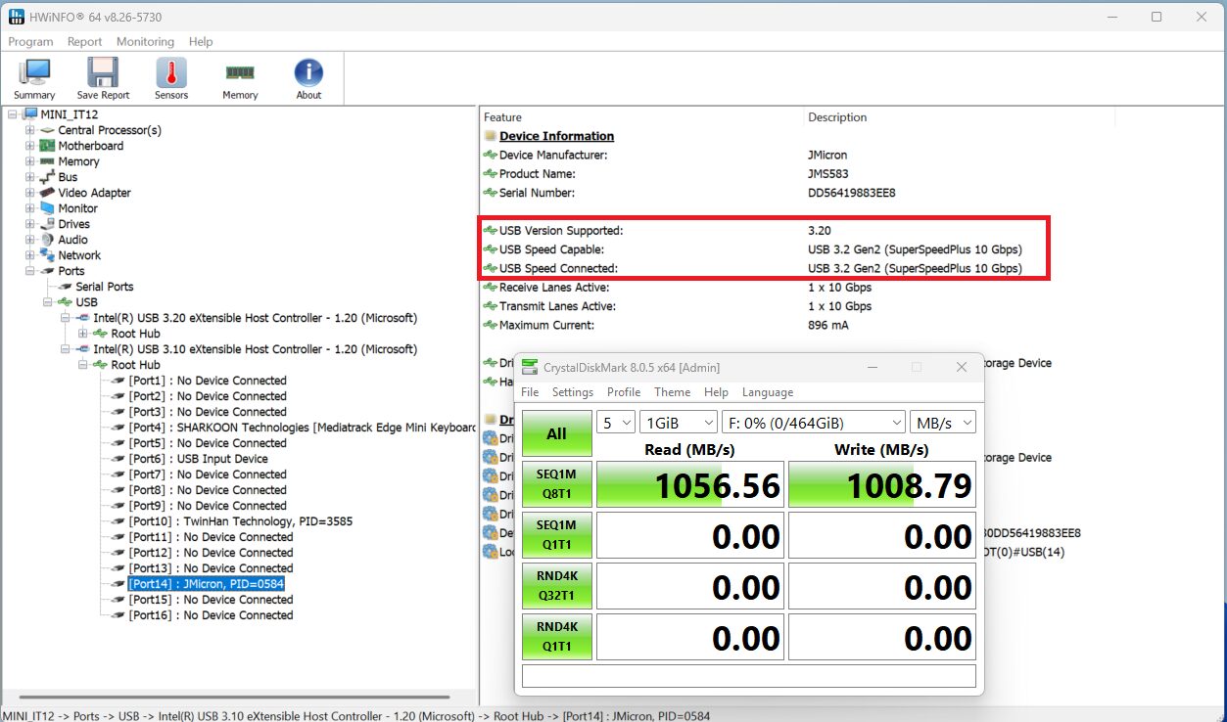Open the F: drive selection dropdown
This screenshot has width=1227, height=722.
813,422
